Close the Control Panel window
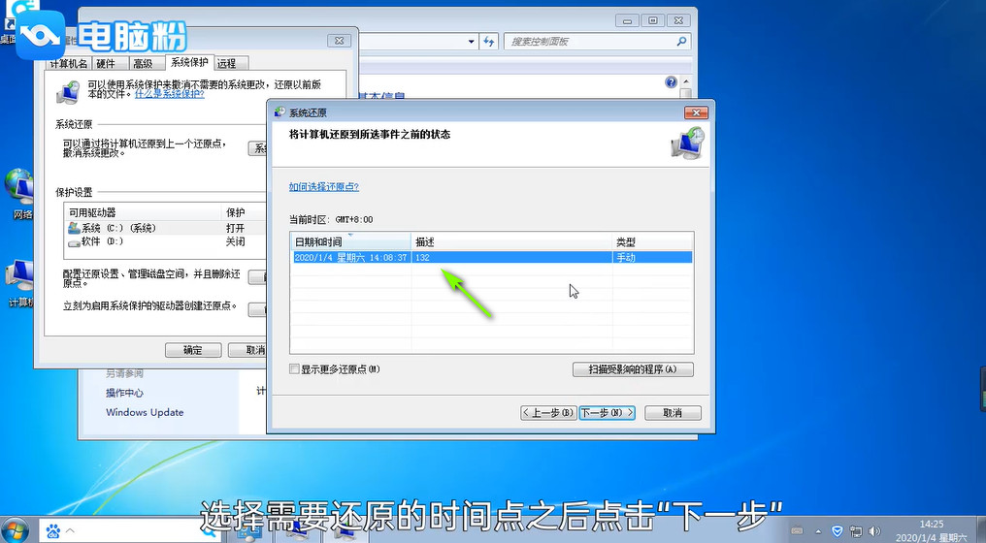The width and height of the screenshot is (986, 543). click(679, 20)
